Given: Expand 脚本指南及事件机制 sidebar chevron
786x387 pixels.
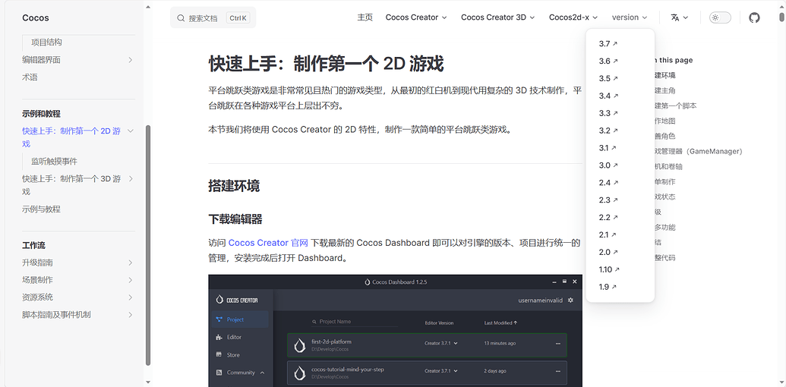Looking at the screenshot, I should click(x=130, y=315).
